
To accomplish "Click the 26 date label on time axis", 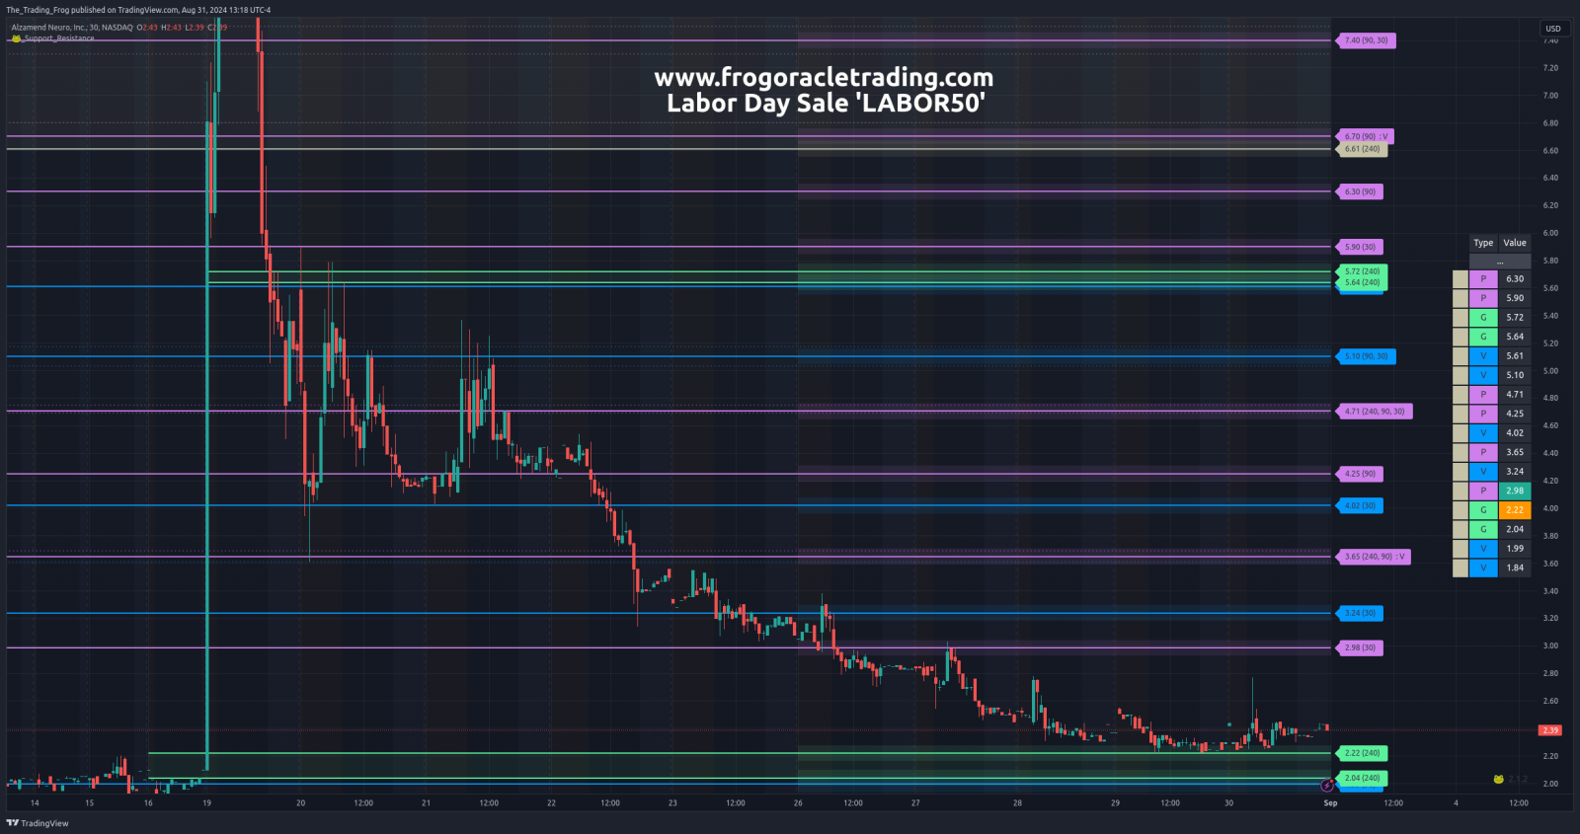I will click(798, 803).
